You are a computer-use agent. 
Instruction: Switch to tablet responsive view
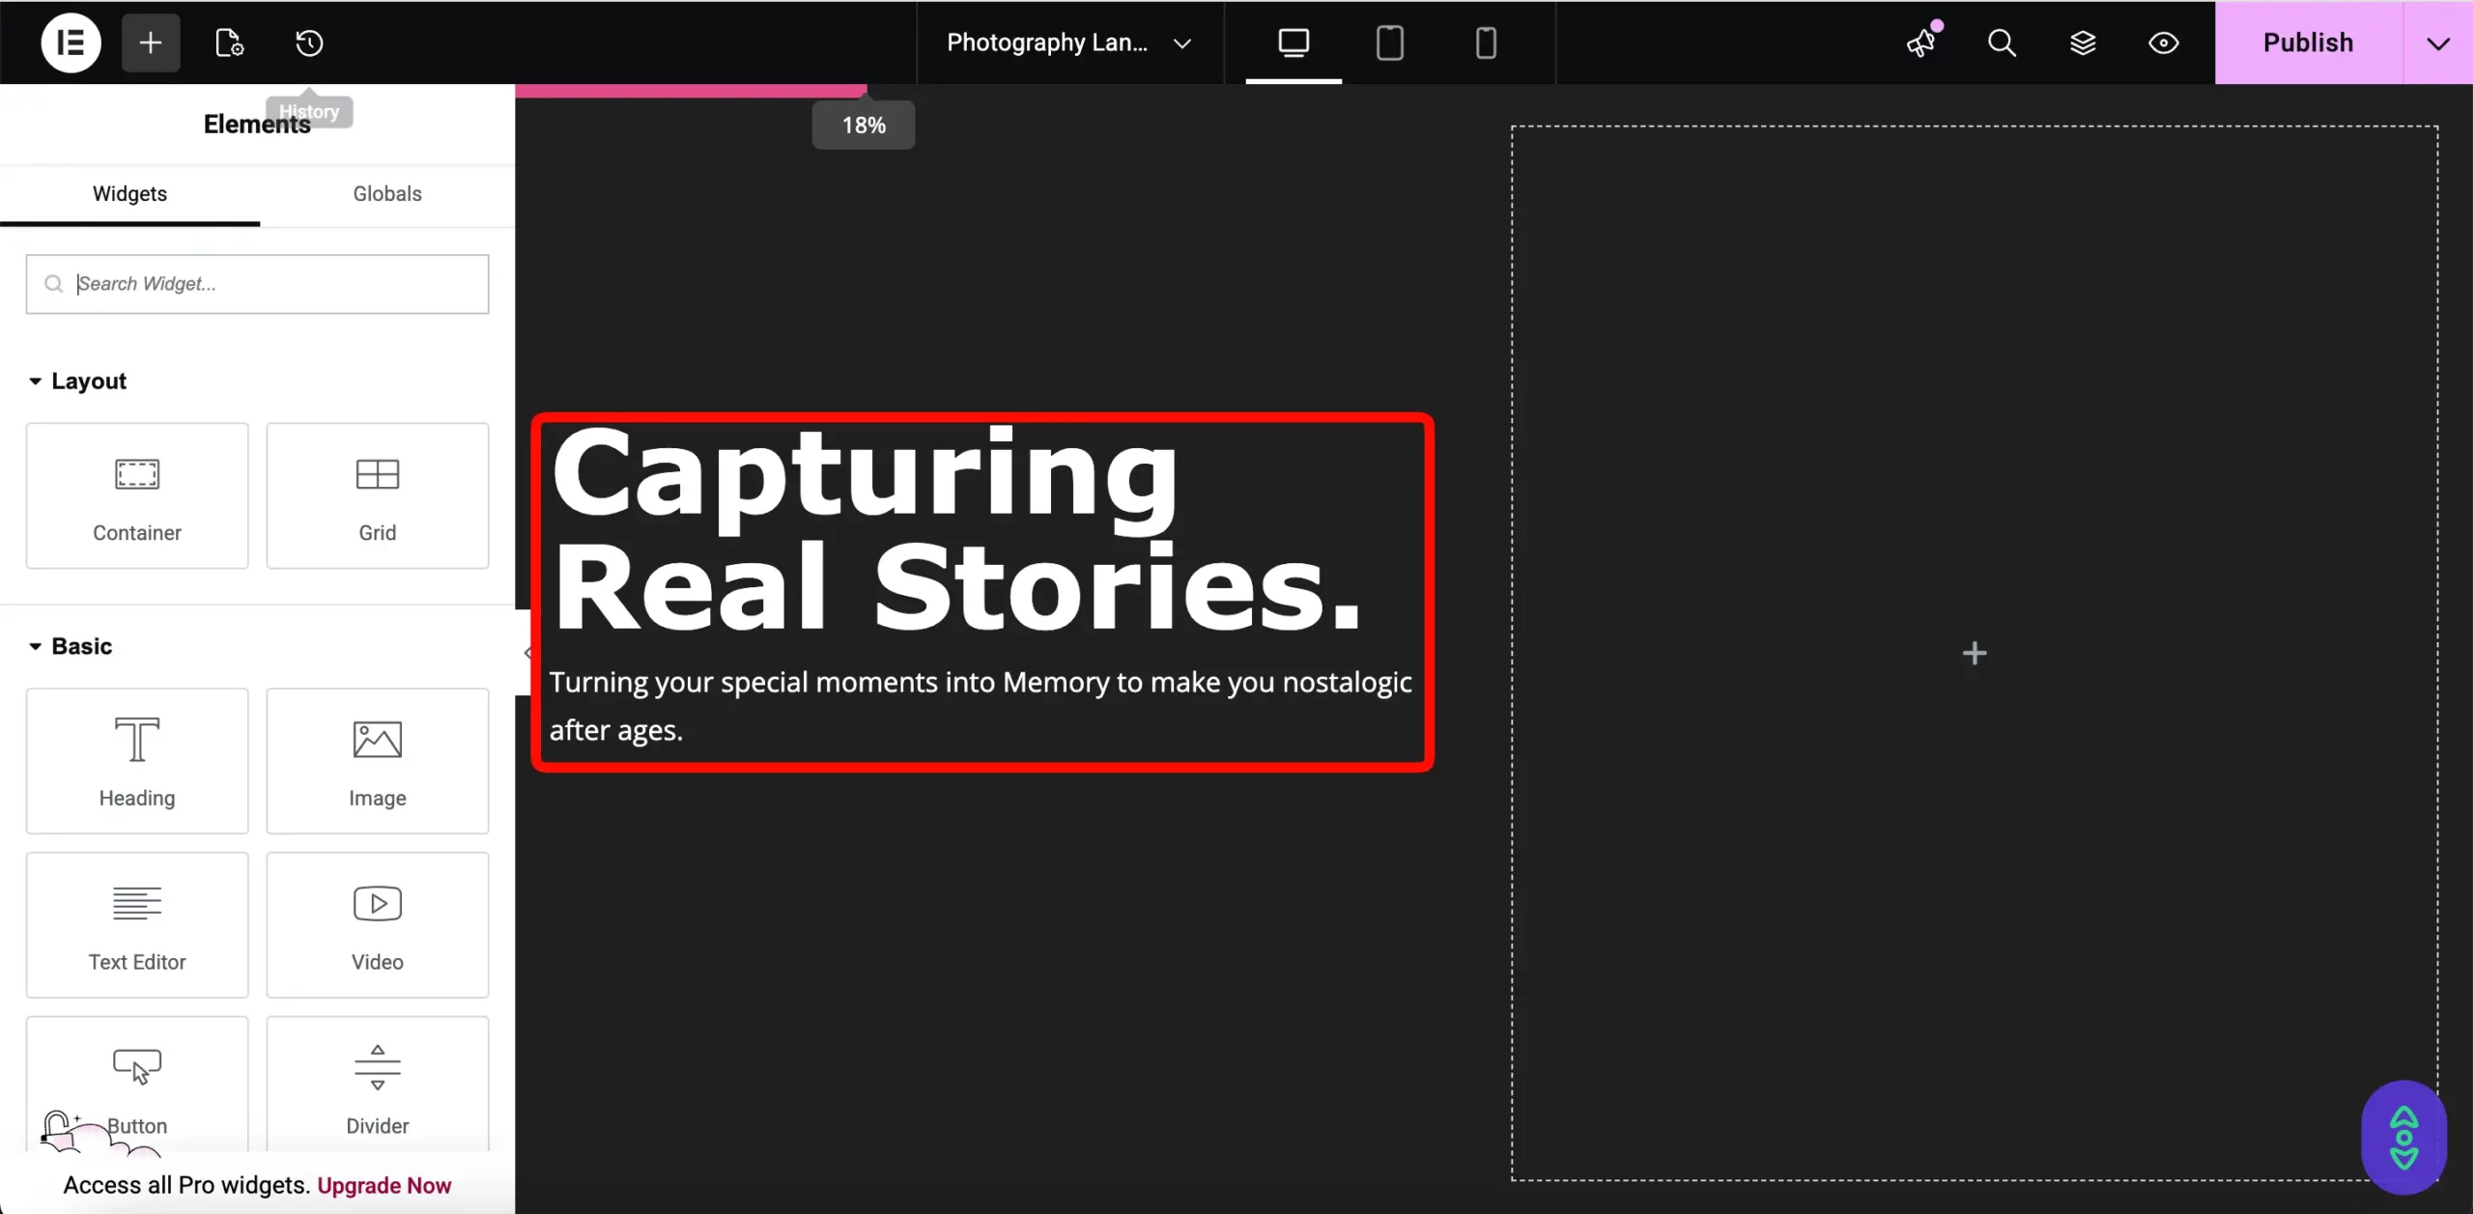pos(1389,42)
